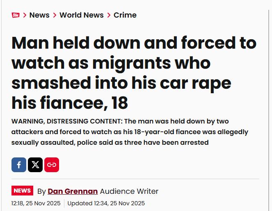Click the chevron before the Crime breadcrumb
272x211 pixels.
coord(109,15)
